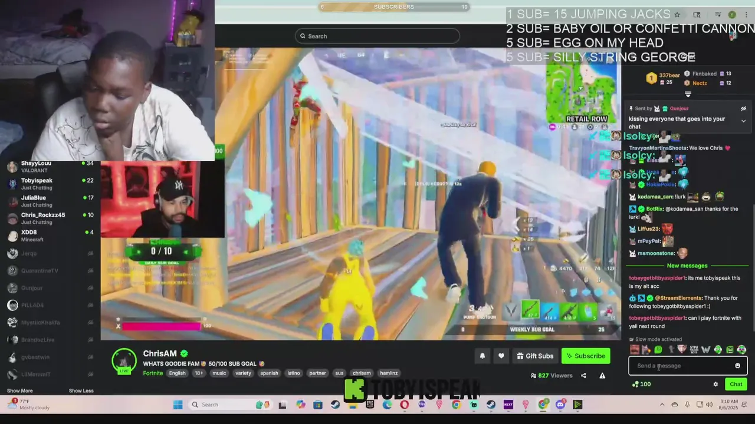This screenshot has height=424, width=755.
Task: Select the partner tag
Action: (x=317, y=373)
